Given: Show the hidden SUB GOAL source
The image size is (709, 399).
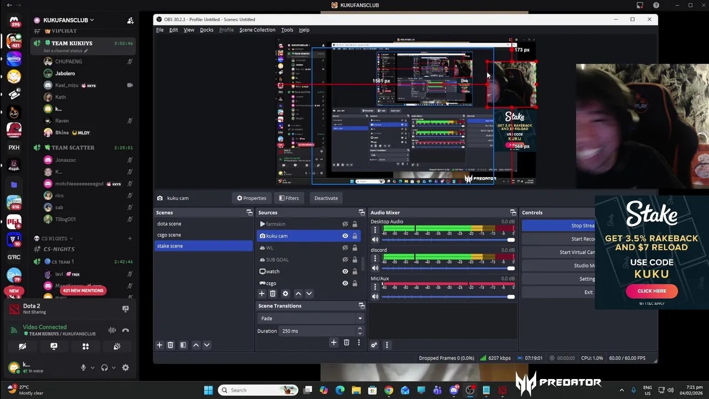Looking at the screenshot, I should click(345, 259).
